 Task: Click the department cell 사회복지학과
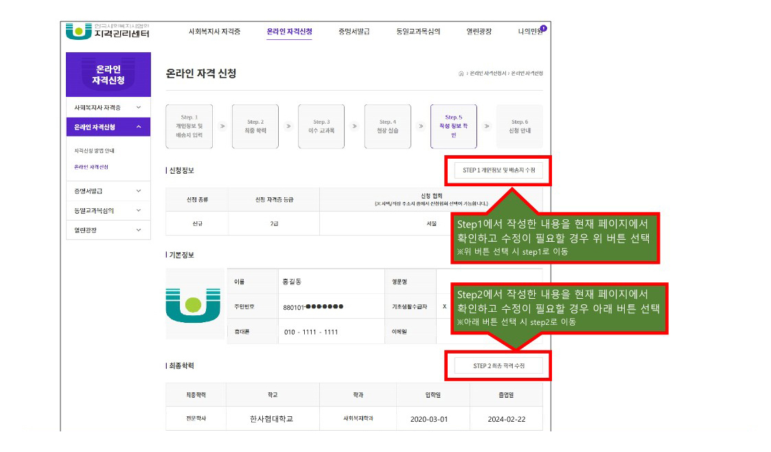point(358,418)
